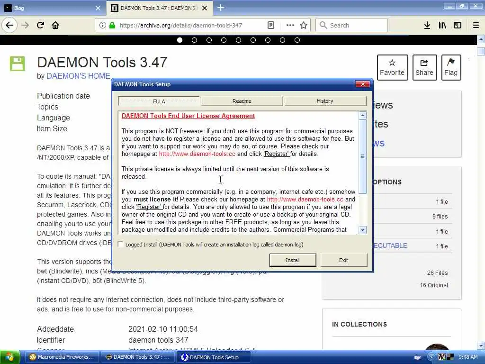This screenshot has width=485, height=364.
Task: Switch to the EULA tab in setup
Action: [159, 101]
